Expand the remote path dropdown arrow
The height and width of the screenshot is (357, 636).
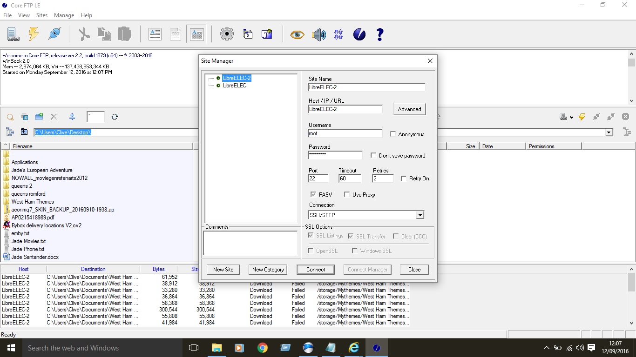tap(609, 132)
